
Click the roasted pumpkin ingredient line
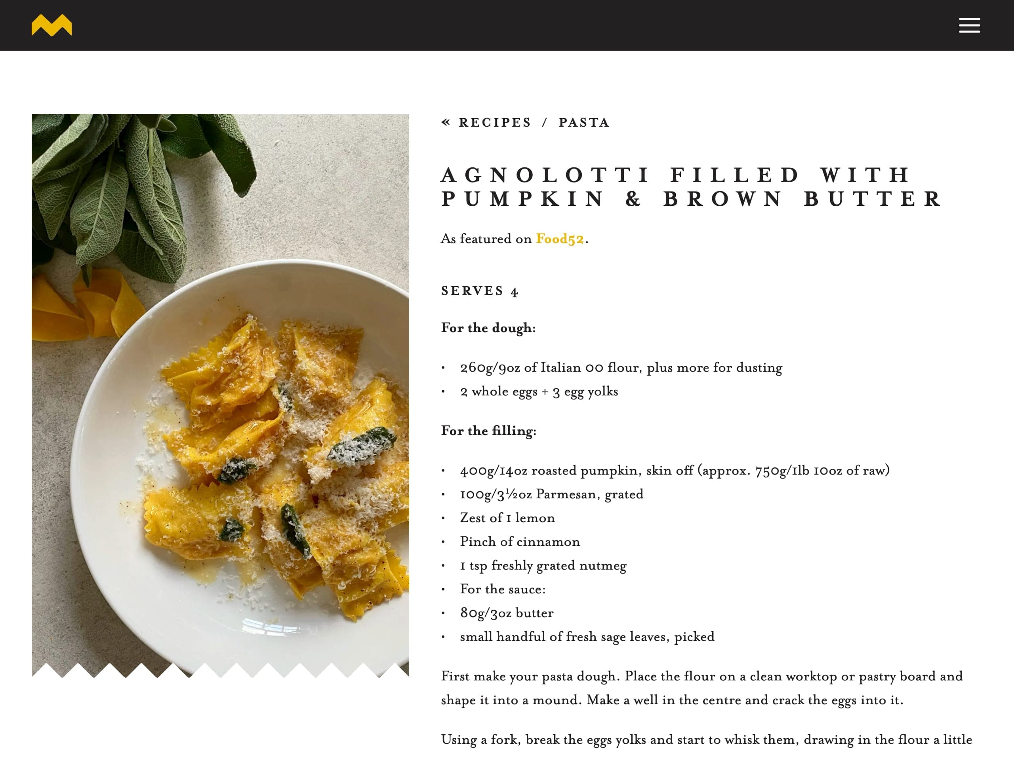tap(674, 471)
